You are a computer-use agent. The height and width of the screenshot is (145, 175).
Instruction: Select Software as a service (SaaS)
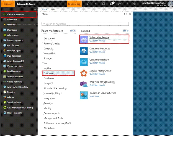(x=58, y=123)
